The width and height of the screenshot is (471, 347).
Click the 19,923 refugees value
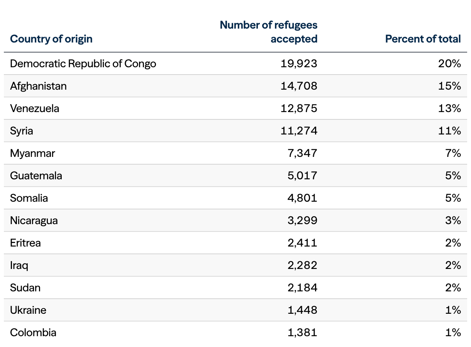pyautogui.click(x=299, y=63)
